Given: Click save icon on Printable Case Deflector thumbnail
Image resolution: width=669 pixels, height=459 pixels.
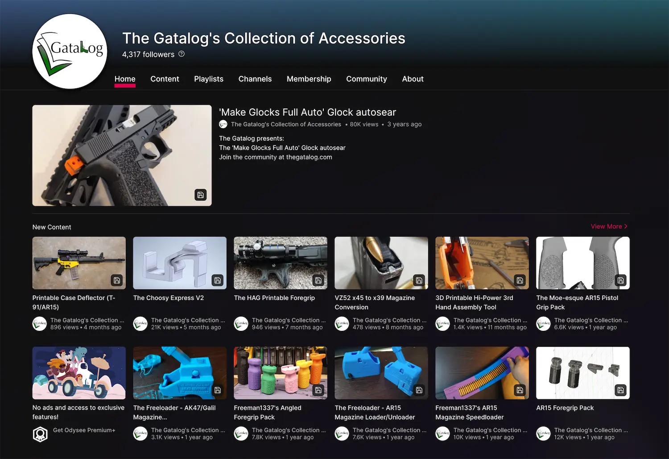Looking at the screenshot, I should [x=117, y=280].
